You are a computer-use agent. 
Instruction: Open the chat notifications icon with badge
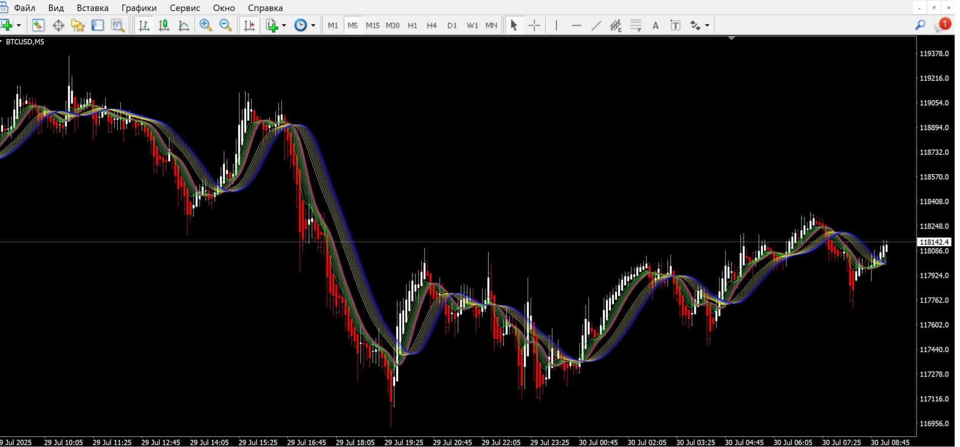[941, 25]
